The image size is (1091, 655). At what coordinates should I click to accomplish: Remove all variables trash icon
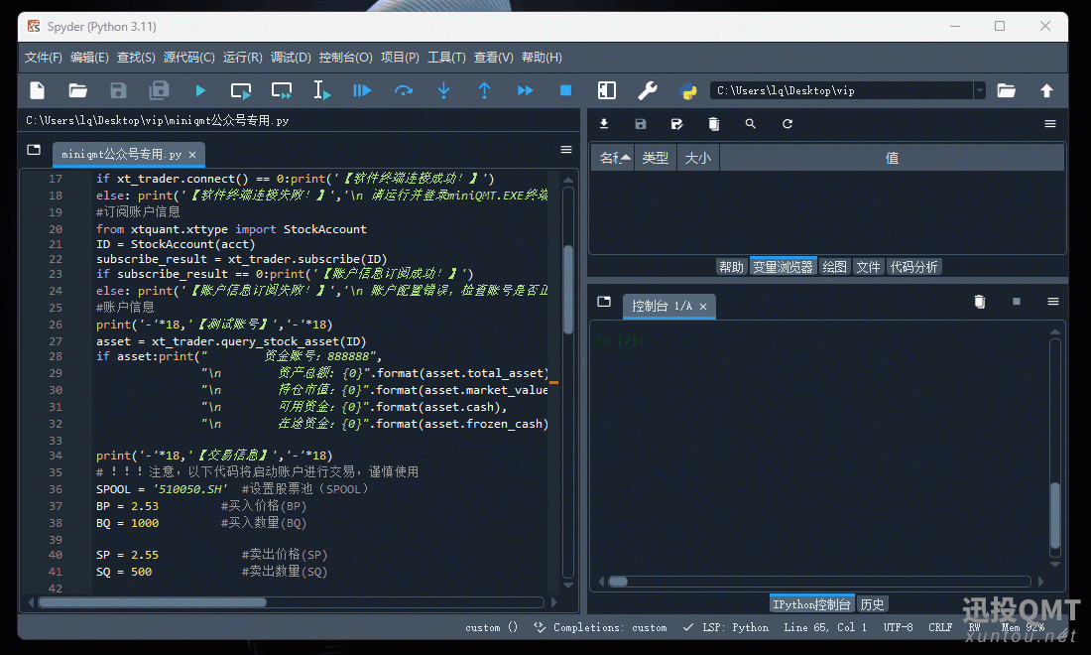pos(714,124)
